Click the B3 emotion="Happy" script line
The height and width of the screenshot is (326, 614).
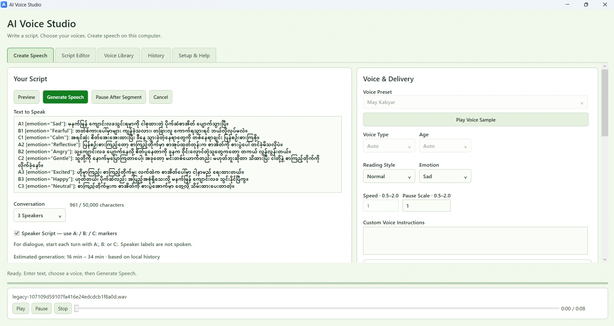click(x=133, y=179)
